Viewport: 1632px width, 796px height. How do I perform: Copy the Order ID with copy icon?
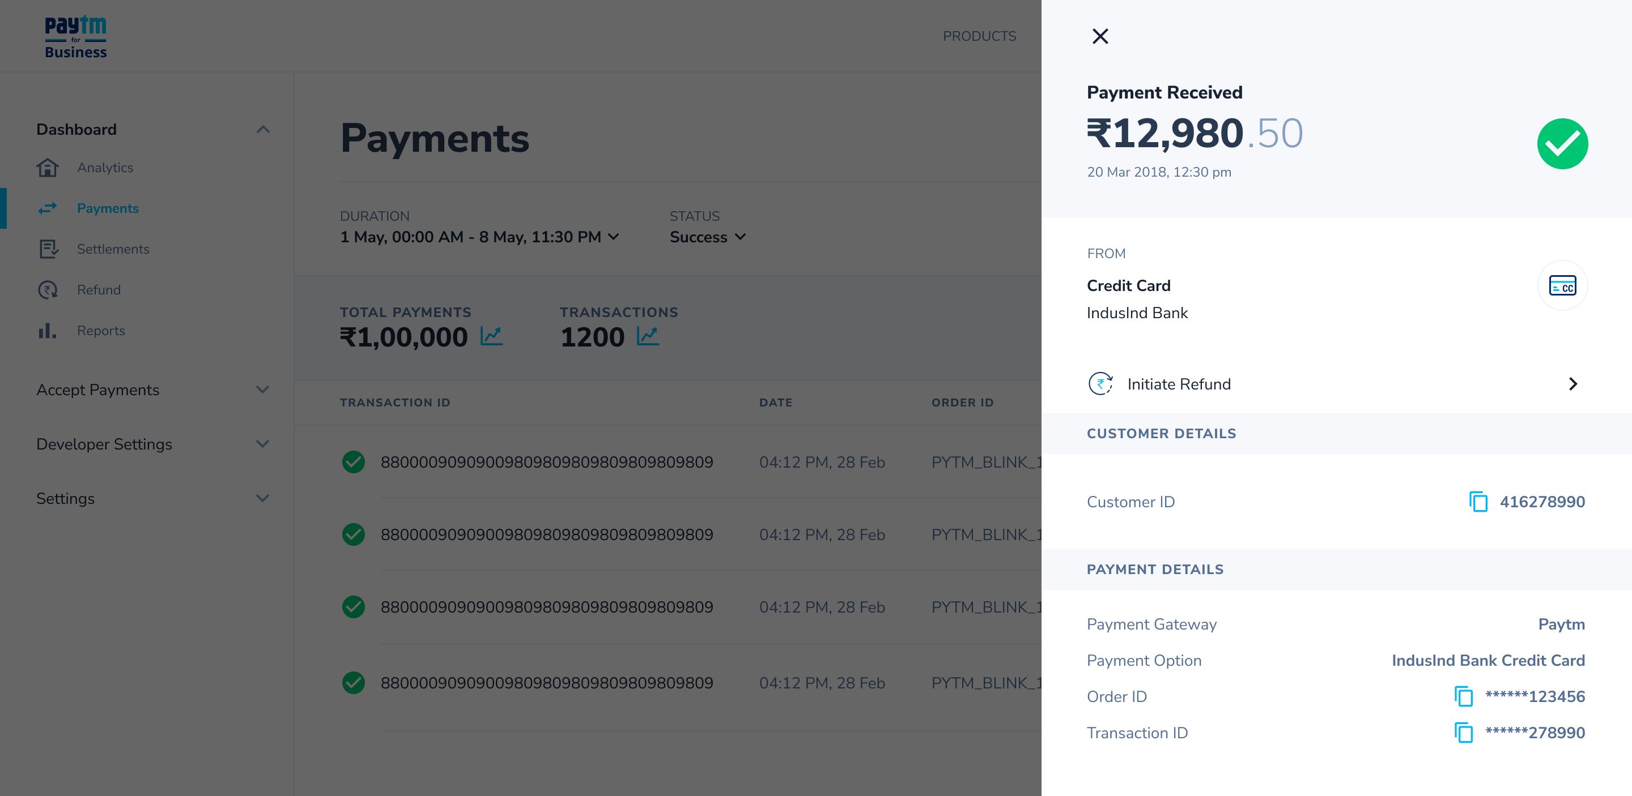click(1463, 696)
